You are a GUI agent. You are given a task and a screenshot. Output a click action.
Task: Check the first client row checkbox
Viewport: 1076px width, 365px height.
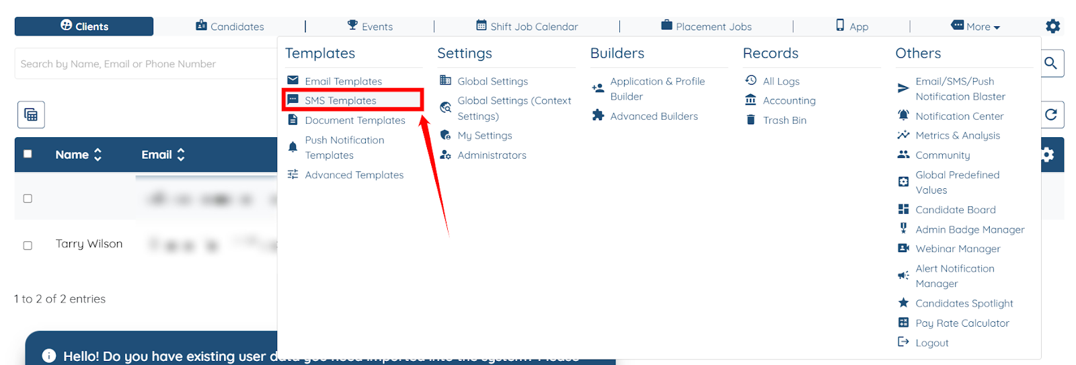click(x=28, y=198)
